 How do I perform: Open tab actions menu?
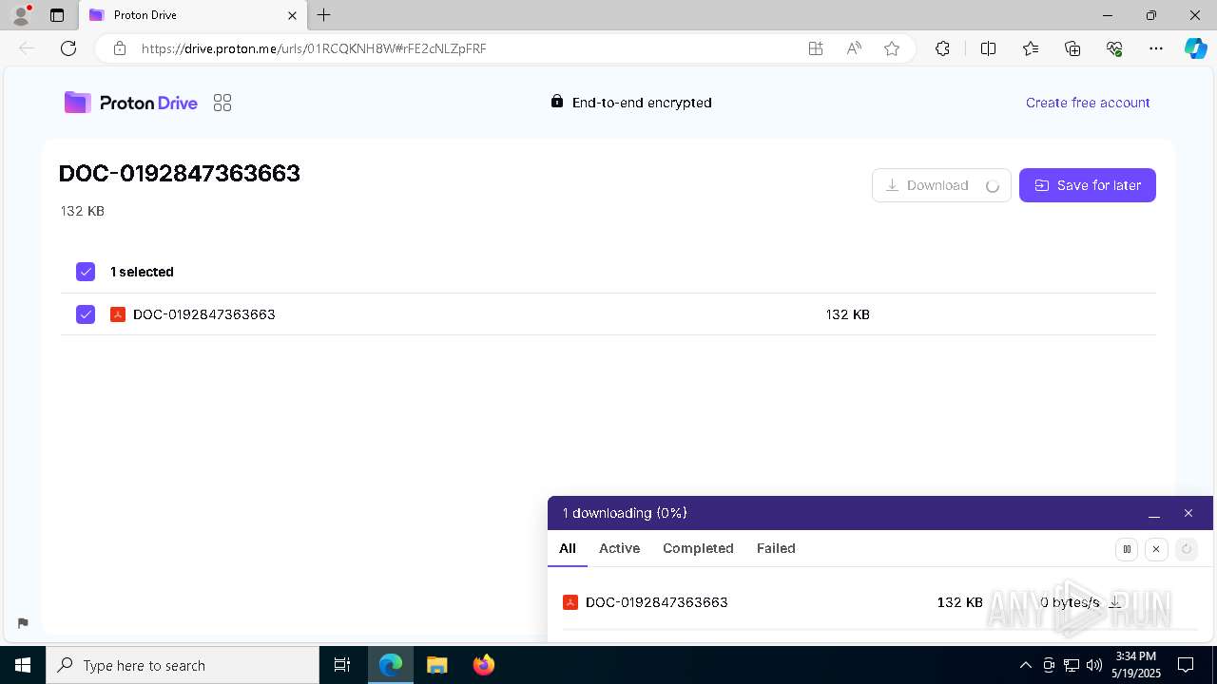57,15
